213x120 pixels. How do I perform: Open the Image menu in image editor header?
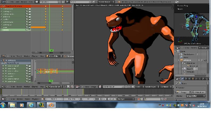click(x=94, y=87)
